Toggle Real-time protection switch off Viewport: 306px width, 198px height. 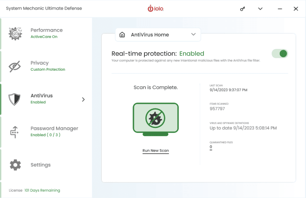coord(280,54)
